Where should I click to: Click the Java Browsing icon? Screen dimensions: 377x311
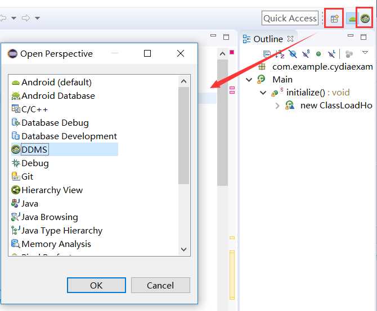(x=16, y=217)
